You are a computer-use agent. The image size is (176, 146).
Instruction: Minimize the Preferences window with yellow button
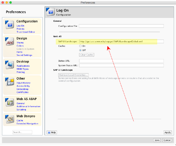(7, 3)
